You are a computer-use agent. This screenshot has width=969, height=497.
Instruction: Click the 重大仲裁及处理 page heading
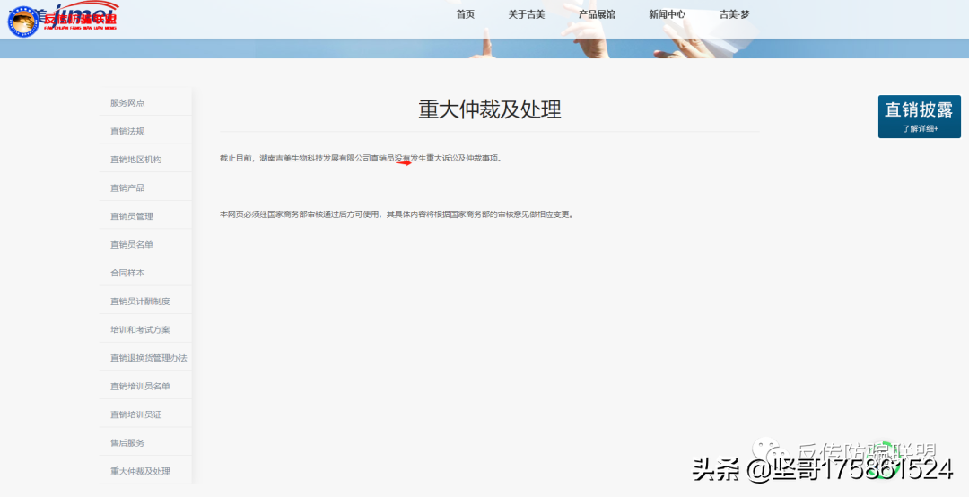tap(490, 109)
